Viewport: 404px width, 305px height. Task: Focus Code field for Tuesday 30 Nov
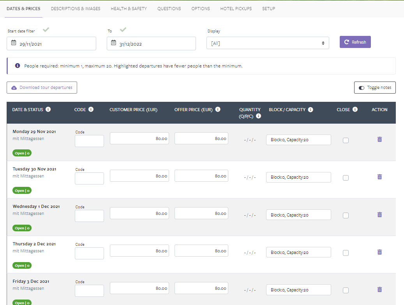(89, 178)
